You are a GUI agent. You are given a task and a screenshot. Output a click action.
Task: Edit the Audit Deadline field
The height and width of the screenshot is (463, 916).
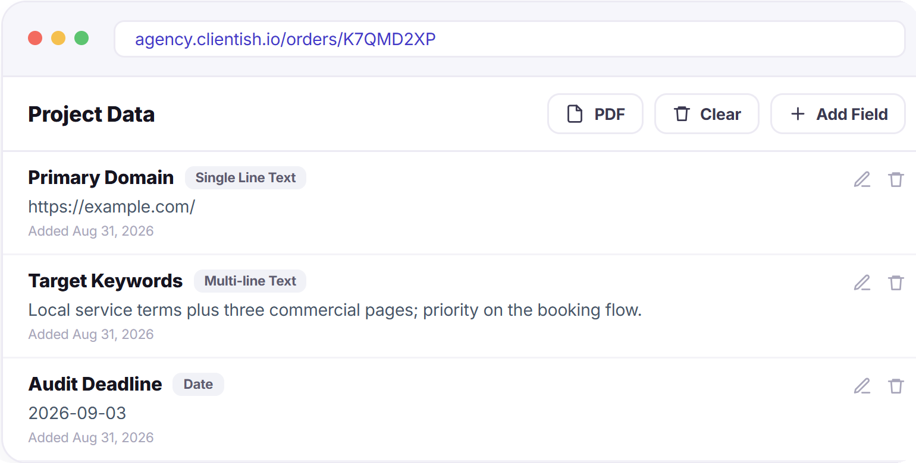click(x=862, y=386)
